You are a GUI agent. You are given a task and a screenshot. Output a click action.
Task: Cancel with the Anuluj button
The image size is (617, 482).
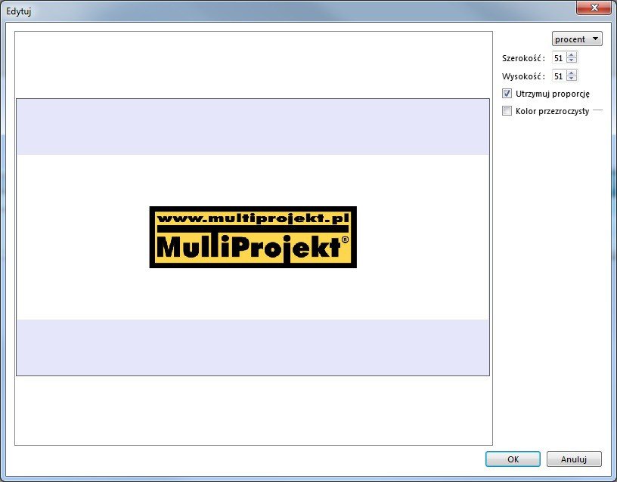[574, 459]
